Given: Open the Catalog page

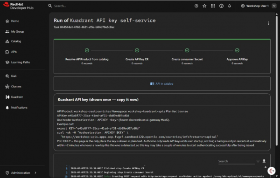Looking at the screenshot, I should [16, 41].
